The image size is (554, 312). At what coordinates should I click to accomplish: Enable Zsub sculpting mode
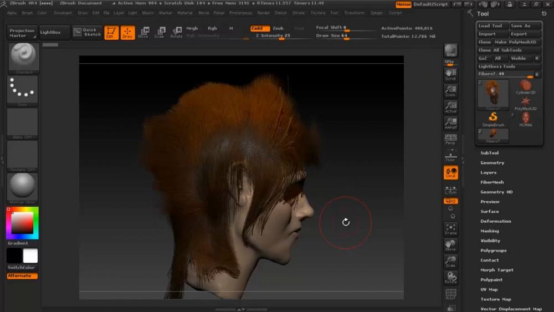(278, 28)
